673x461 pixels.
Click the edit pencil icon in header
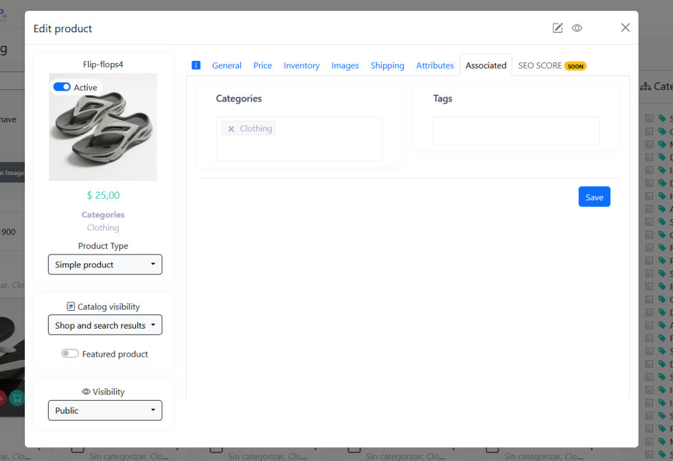[x=558, y=28]
